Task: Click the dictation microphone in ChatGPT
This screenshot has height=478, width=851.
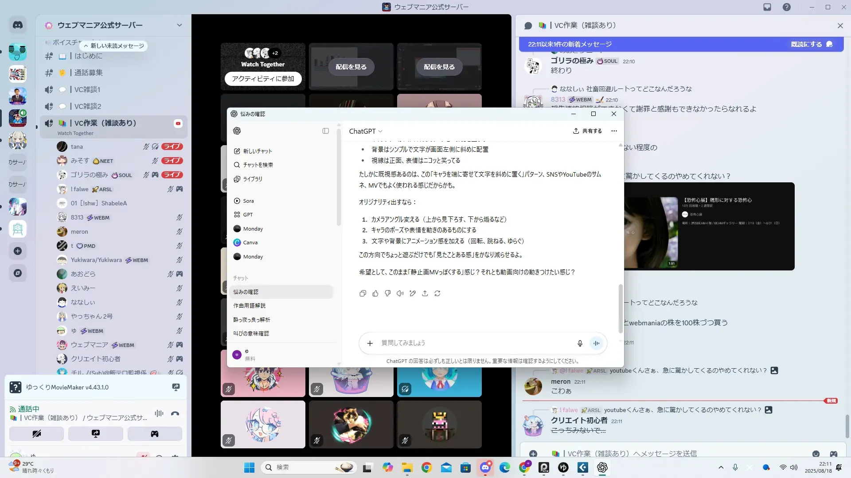Action: click(x=580, y=343)
